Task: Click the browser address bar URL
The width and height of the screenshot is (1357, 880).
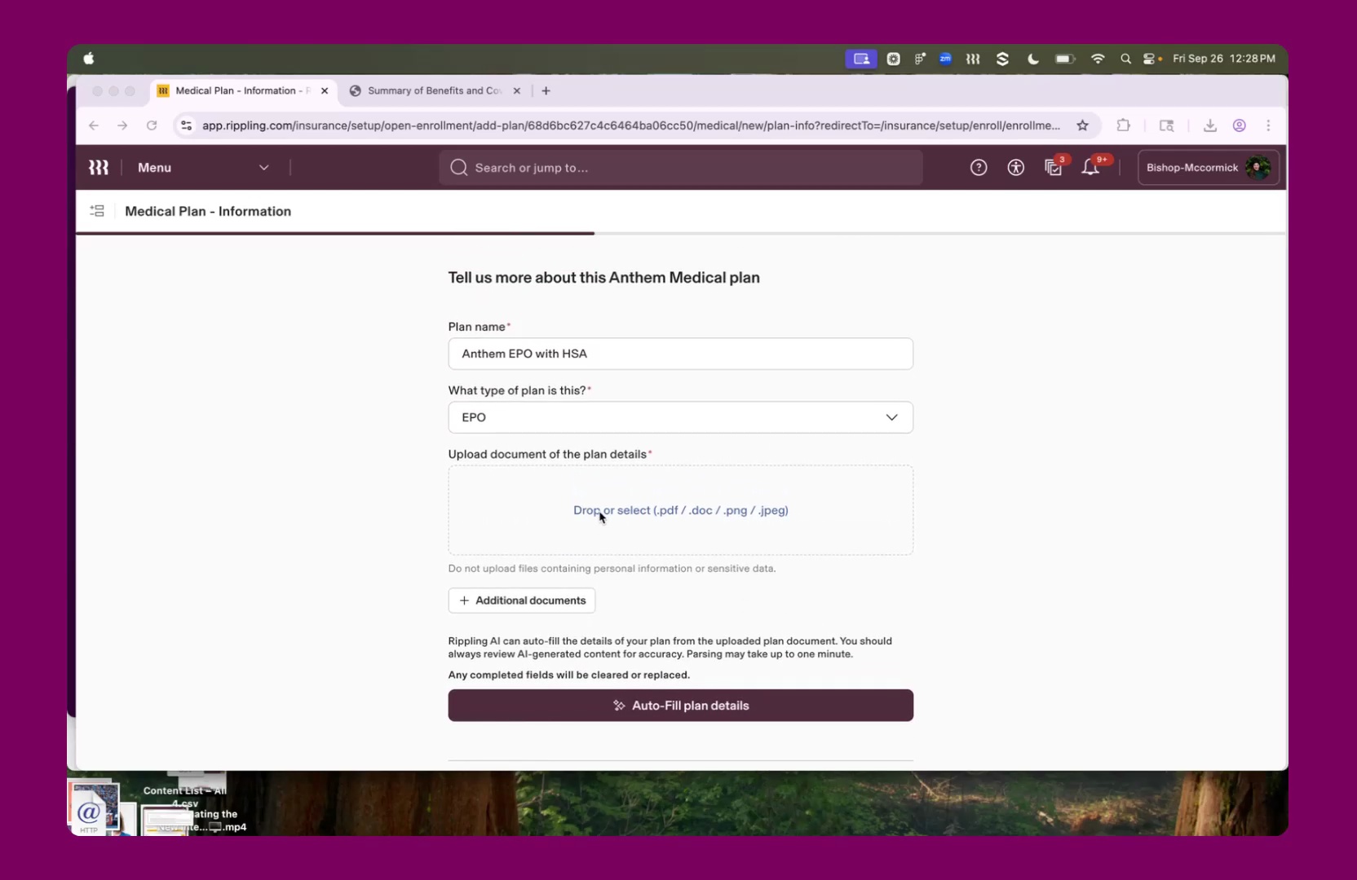Action: click(x=630, y=125)
